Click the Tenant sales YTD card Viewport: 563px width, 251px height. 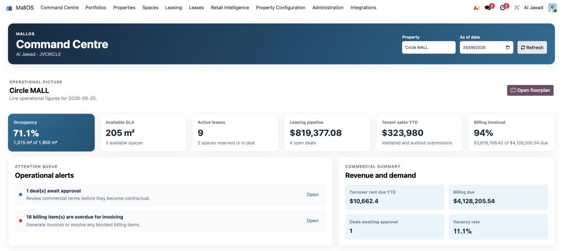419,133
